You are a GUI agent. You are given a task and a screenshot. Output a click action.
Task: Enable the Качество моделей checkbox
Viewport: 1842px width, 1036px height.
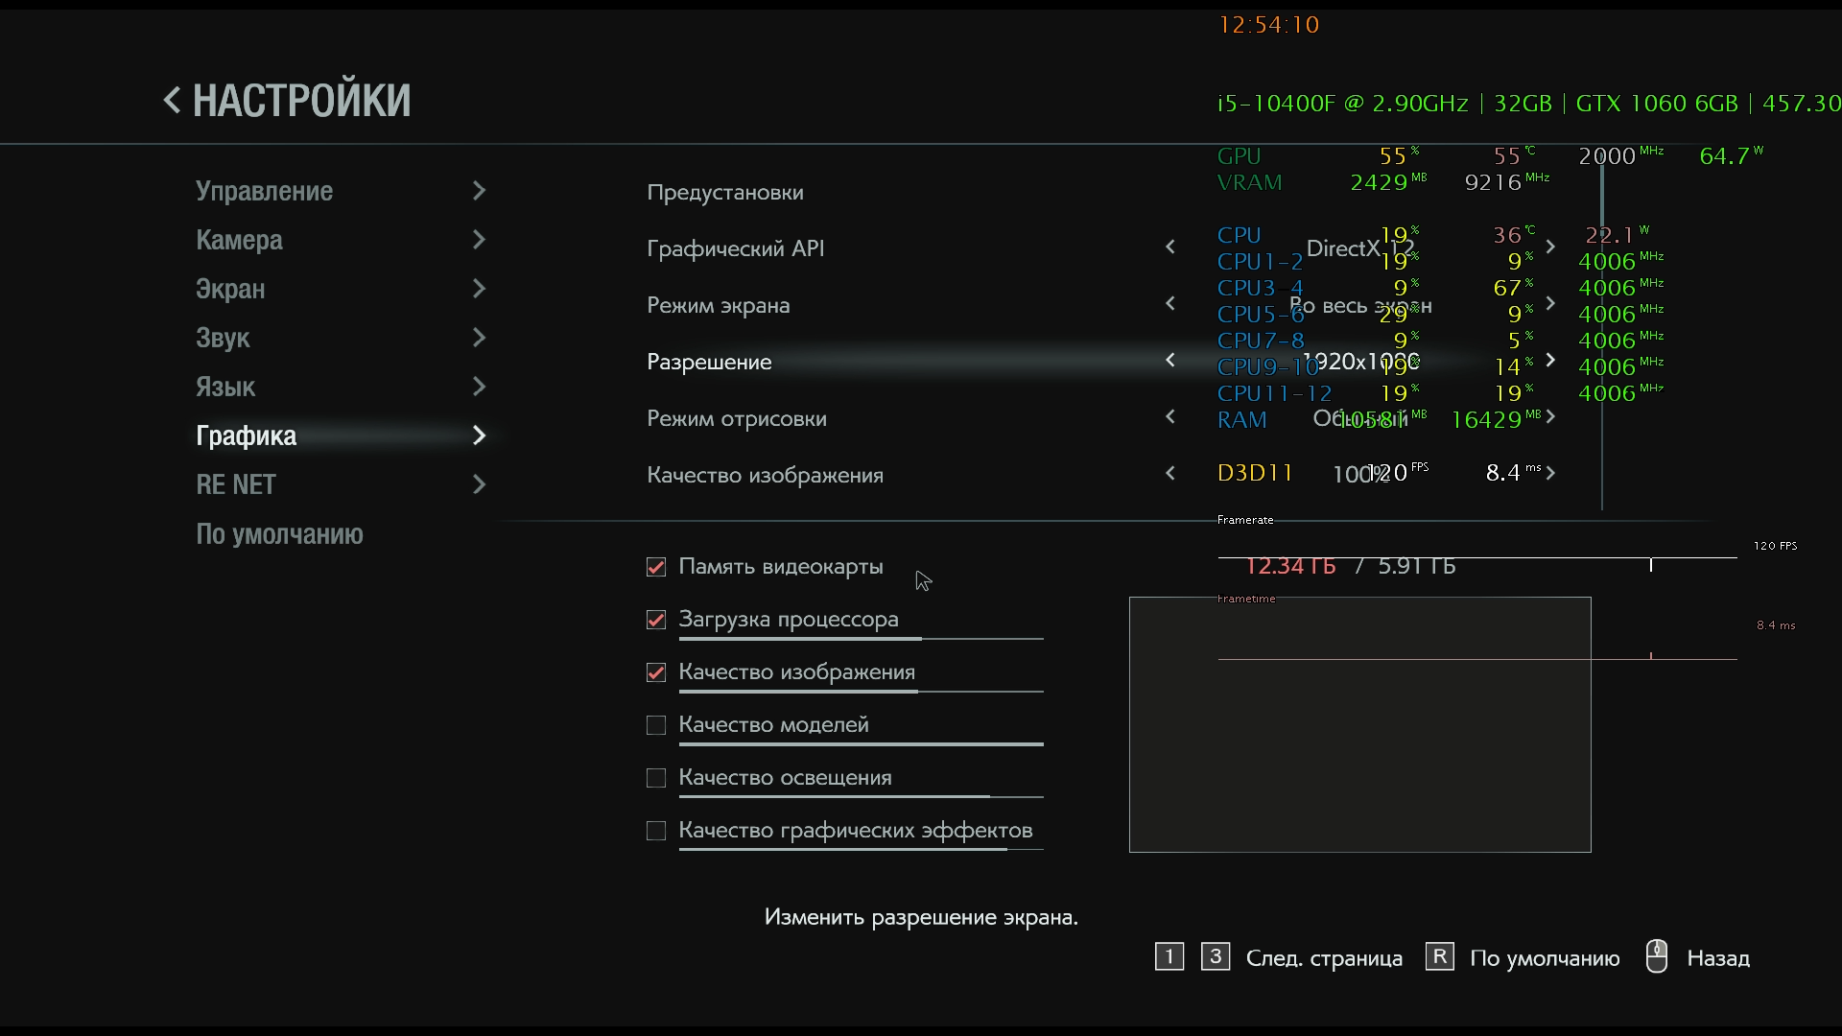point(656,725)
